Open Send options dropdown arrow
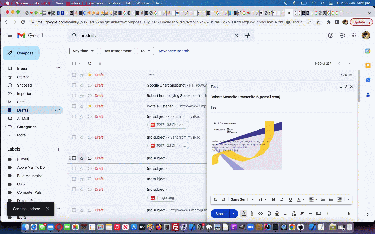 (234, 214)
